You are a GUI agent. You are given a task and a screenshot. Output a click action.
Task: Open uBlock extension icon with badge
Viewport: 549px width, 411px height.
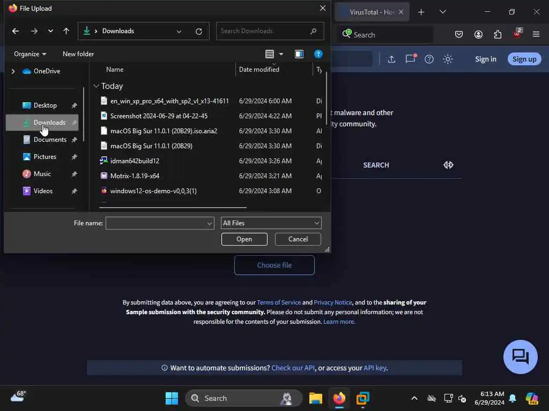[x=517, y=34]
